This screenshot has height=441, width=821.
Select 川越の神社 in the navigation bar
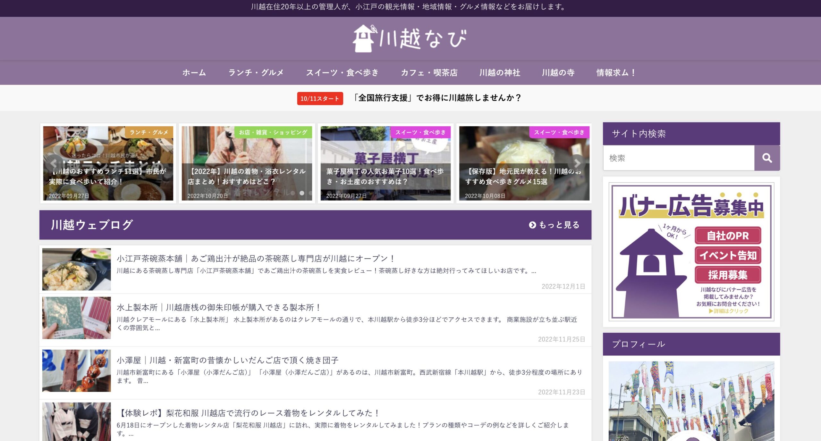pos(500,73)
